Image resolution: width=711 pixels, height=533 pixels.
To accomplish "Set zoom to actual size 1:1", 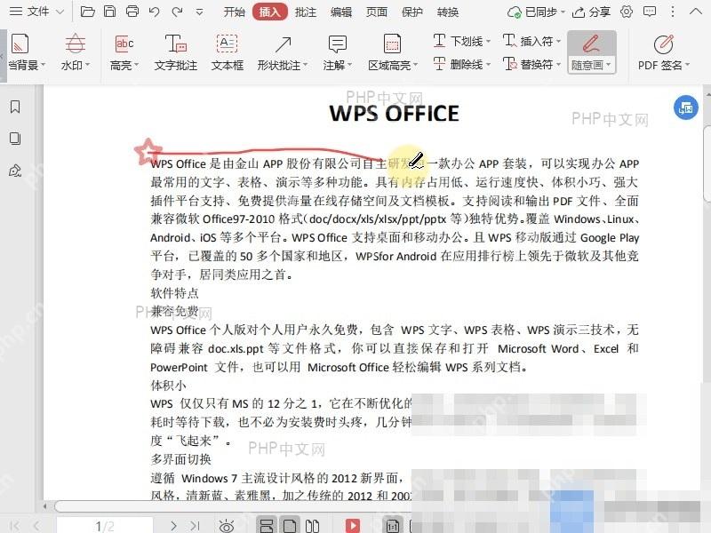I will tap(392, 526).
